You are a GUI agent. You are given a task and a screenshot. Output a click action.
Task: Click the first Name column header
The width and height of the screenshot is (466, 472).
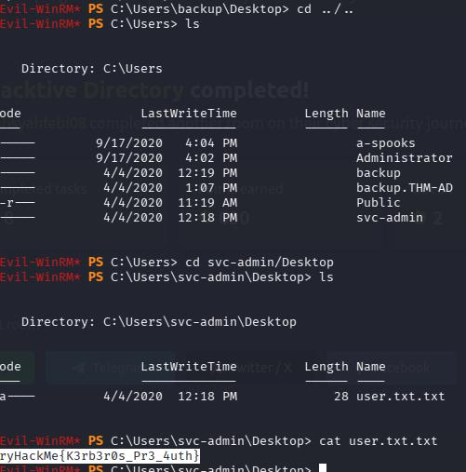(x=371, y=114)
